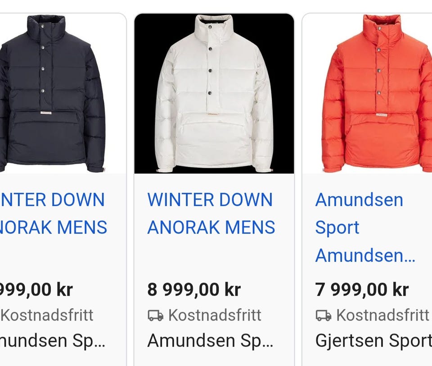Click the 7 999,00 kr price

pyautogui.click(x=362, y=289)
